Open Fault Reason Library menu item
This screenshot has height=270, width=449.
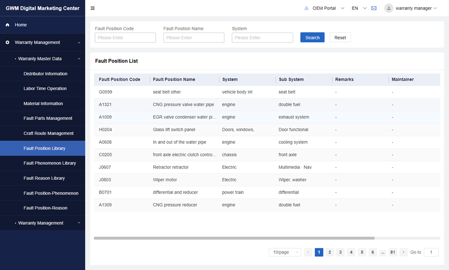[44, 178]
